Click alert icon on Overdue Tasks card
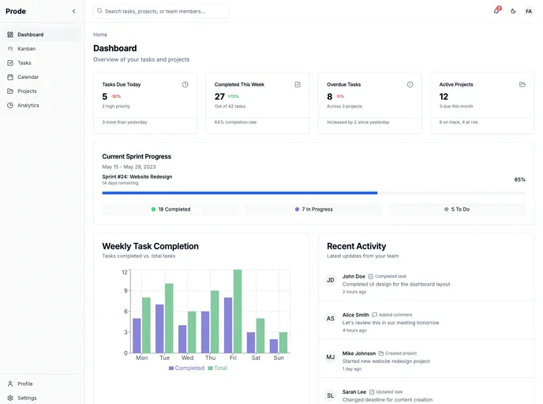This screenshot has width=543, height=404. click(x=410, y=84)
